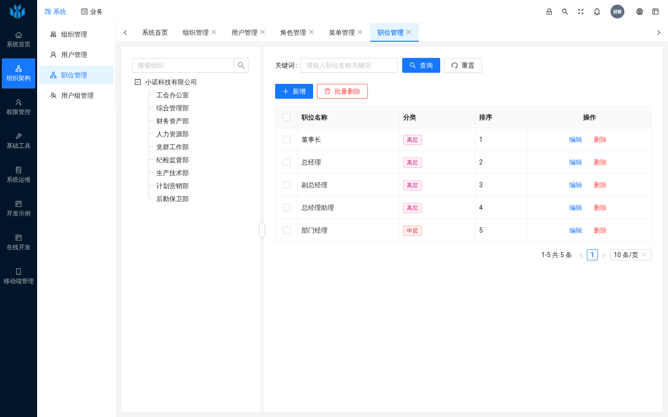668x417 pixels.
Task: Click the 重置 button
Action: (x=463, y=65)
